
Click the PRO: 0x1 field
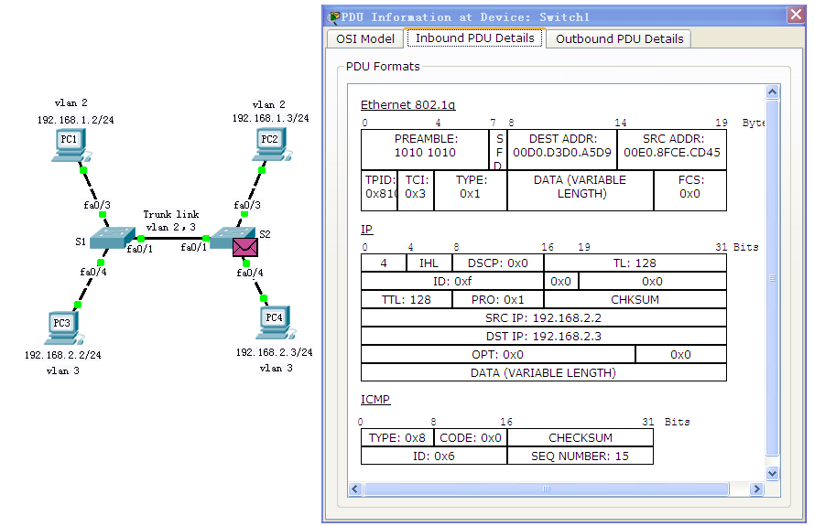click(x=498, y=300)
